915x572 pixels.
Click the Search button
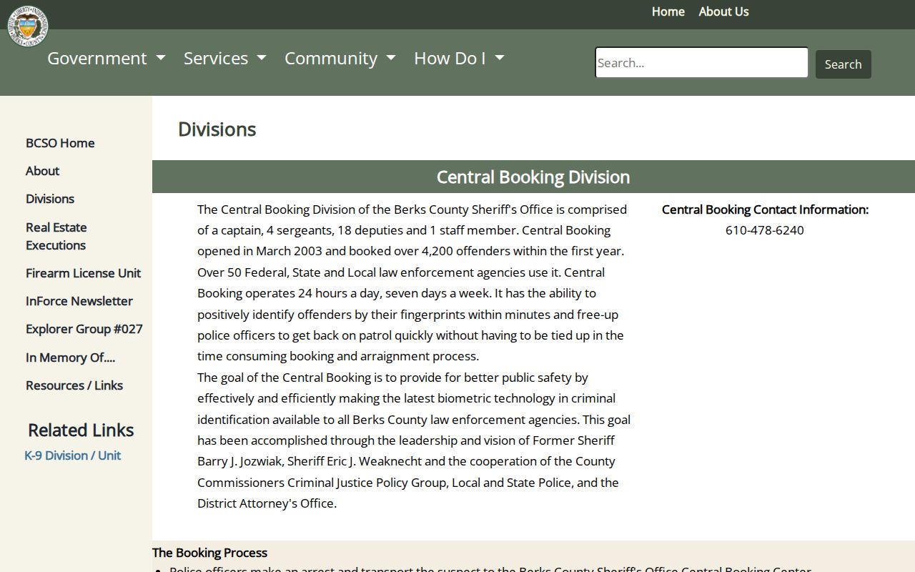844,64
